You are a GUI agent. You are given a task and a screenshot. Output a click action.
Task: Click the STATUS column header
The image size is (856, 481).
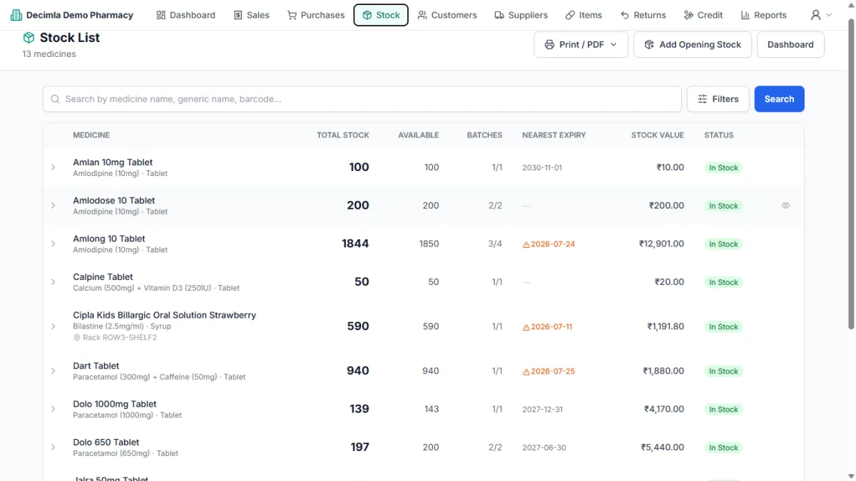718,135
